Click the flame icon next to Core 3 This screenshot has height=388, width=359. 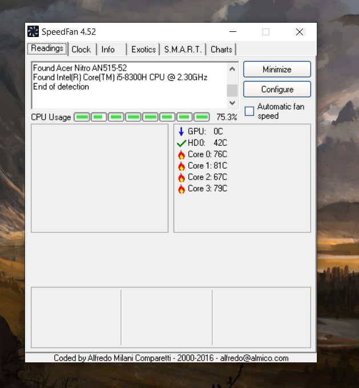coord(181,189)
